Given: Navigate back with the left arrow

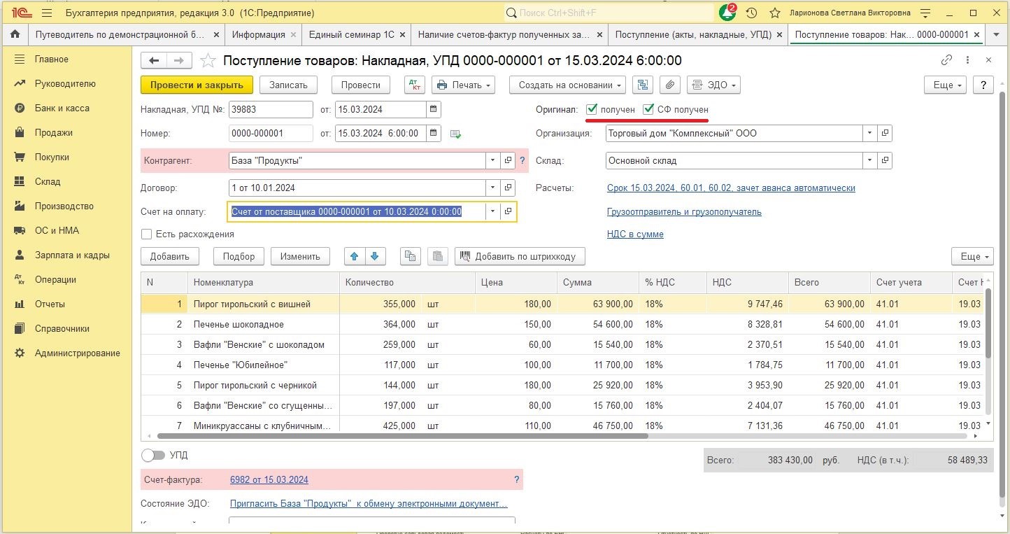Looking at the screenshot, I should pos(154,61).
